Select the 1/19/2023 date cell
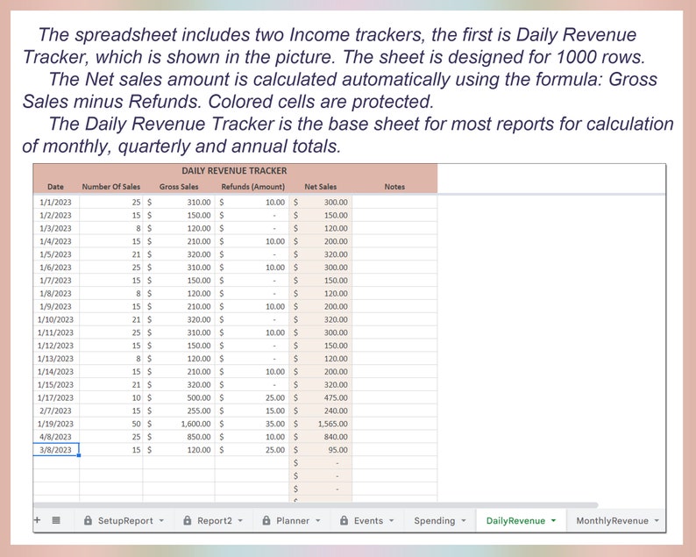Image resolution: width=696 pixels, height=557 pixels. (56, 424)
